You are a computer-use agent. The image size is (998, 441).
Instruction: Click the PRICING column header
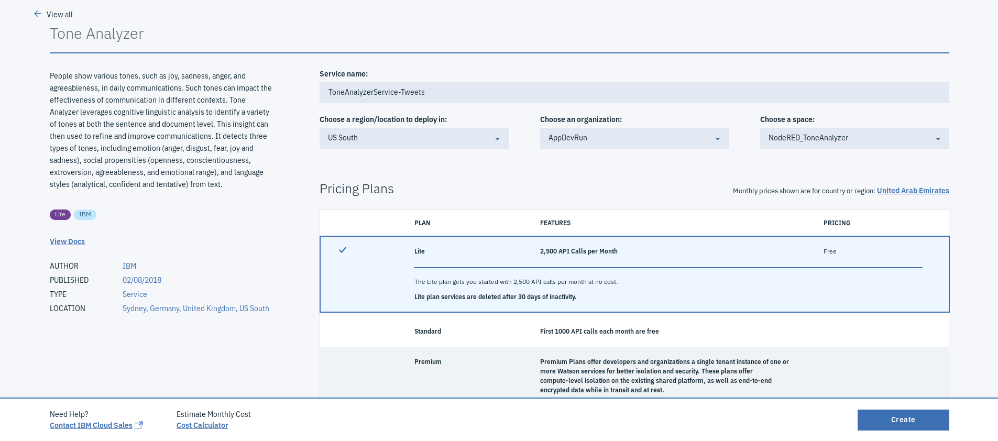(837, 223)
